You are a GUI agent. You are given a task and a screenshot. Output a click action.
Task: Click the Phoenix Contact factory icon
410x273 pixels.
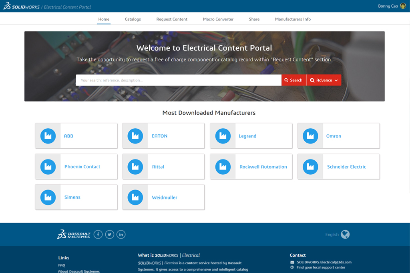[x=48, y=167]
